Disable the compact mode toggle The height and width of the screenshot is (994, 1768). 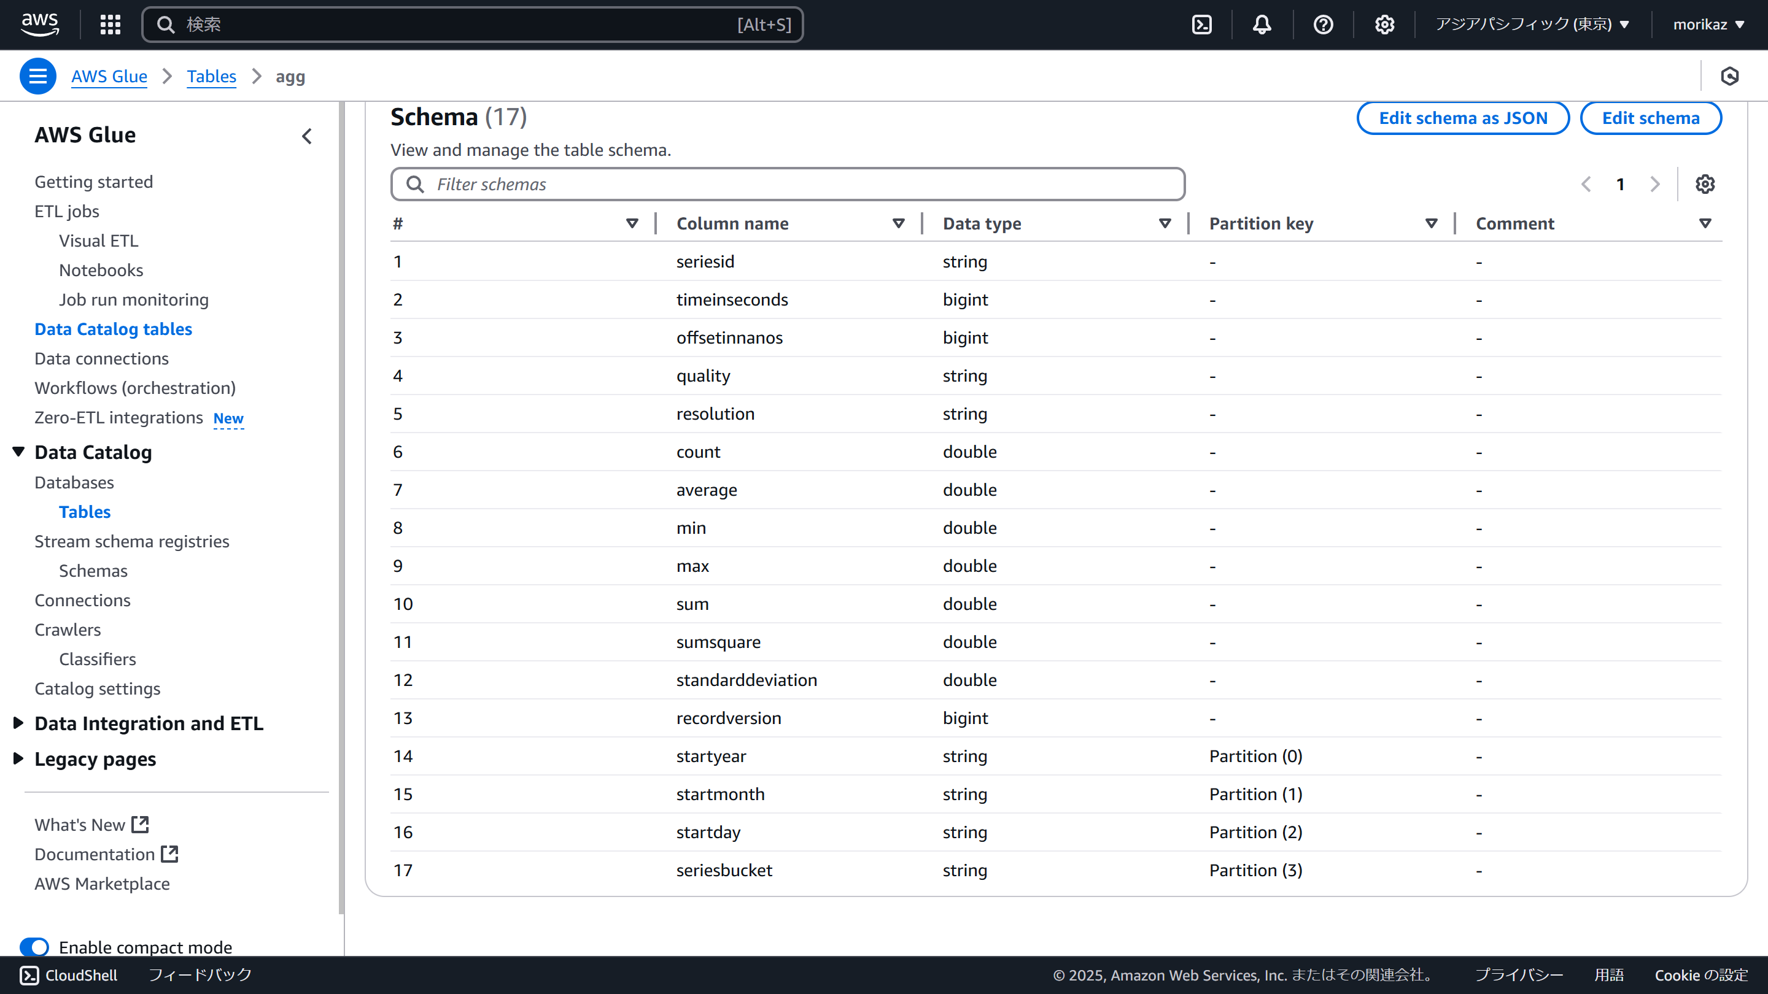pyautogui.click(x=34, y=947)
